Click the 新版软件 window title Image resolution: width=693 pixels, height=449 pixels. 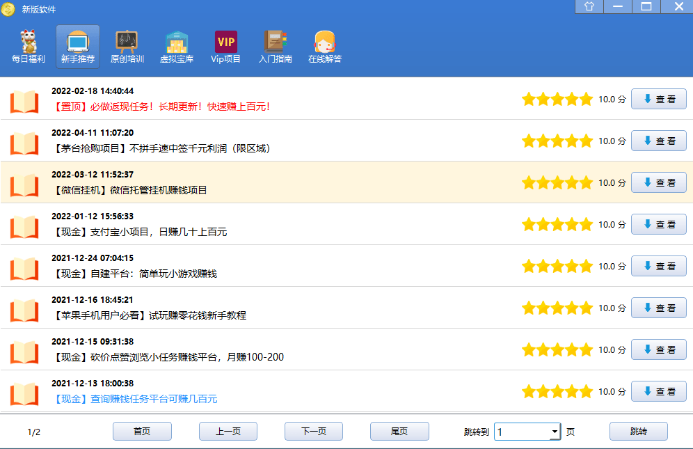pos(39,9)
